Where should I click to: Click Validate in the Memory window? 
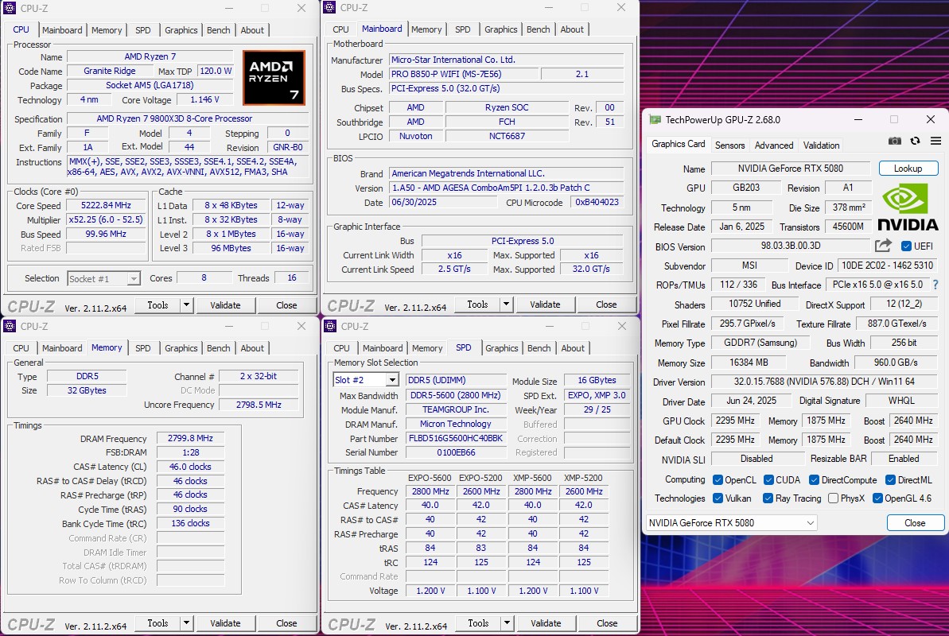[x=225, y=623]
